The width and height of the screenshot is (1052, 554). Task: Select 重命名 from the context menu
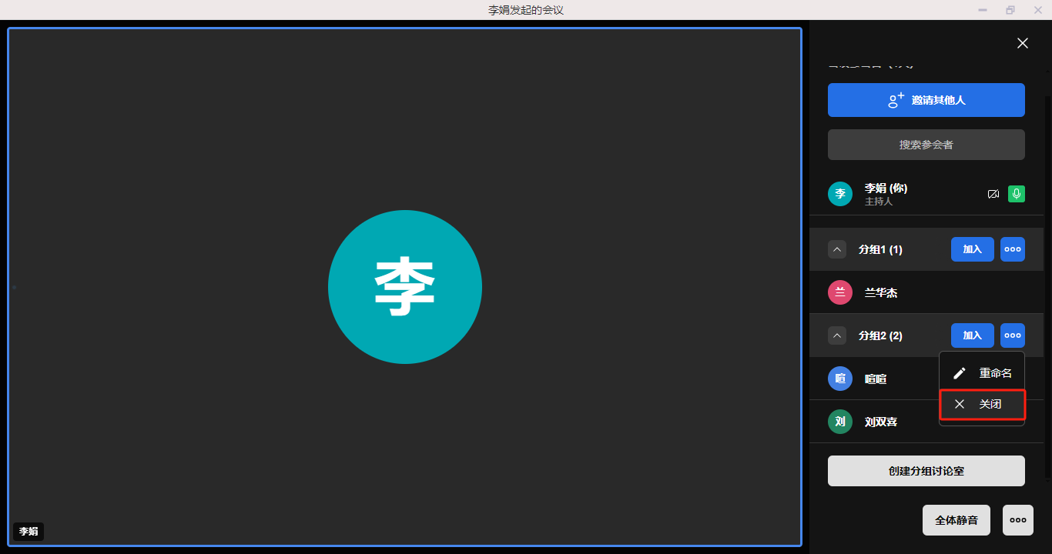pos(982,373)
